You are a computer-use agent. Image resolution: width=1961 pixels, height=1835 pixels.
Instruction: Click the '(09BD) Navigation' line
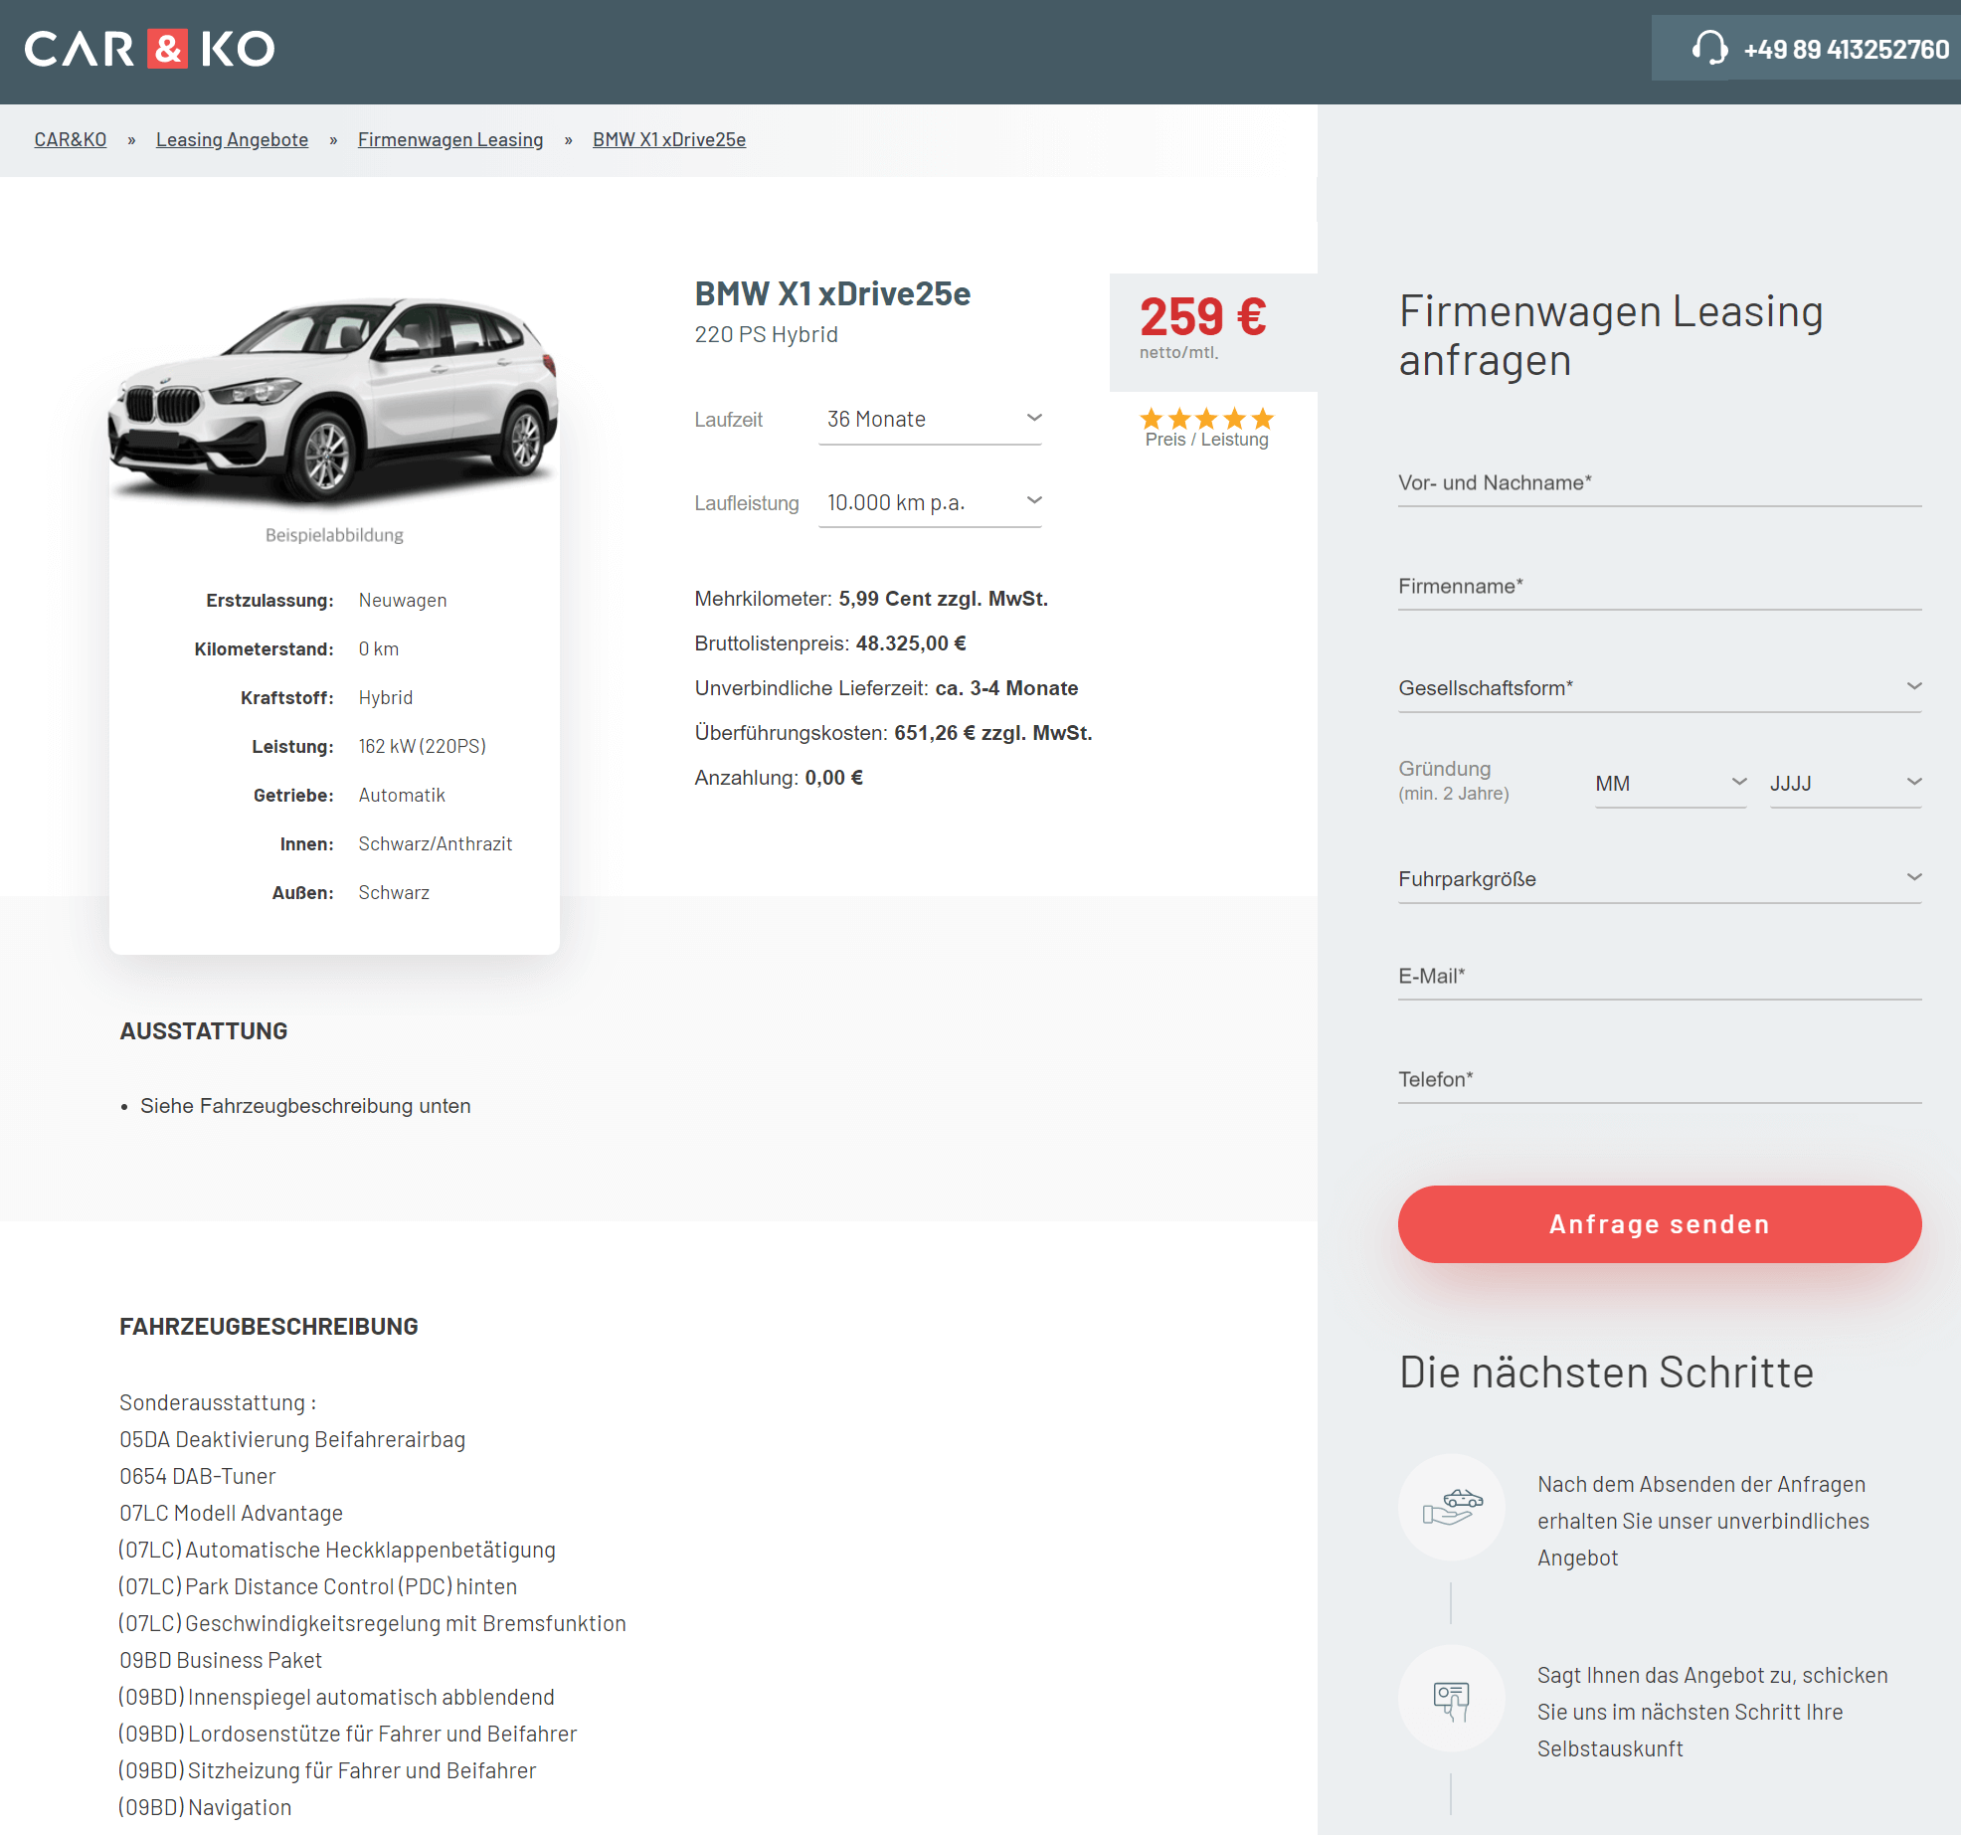206,1808
